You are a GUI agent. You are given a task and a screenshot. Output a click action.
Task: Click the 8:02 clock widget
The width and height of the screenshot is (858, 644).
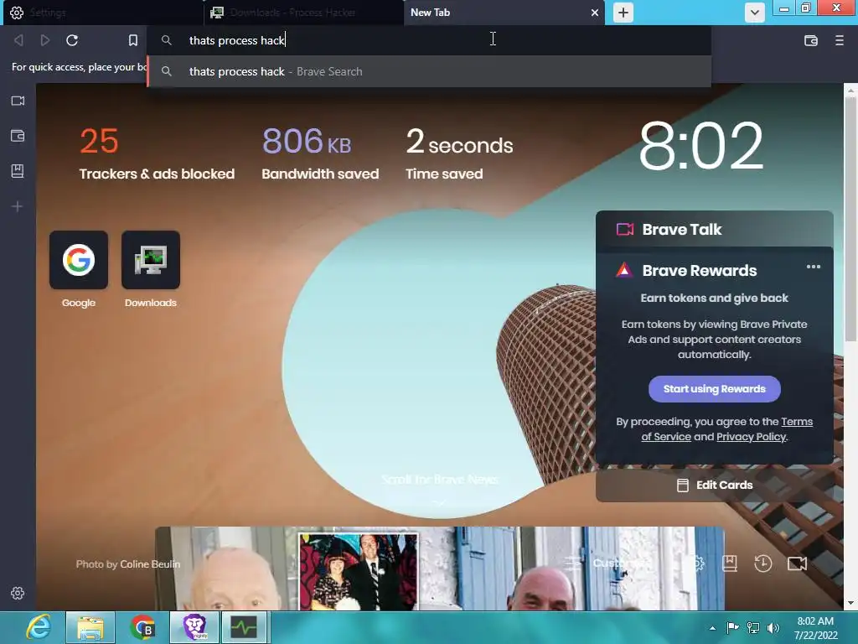pyautogui.click(x=701, y=146)
